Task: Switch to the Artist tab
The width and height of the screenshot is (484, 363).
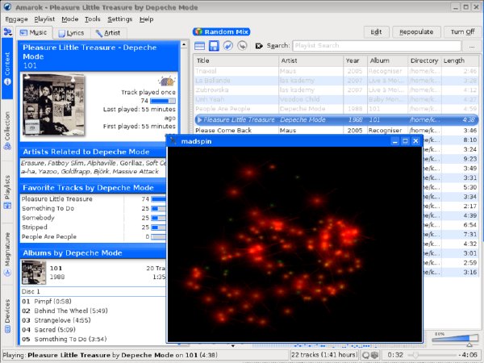Action: 108,33
